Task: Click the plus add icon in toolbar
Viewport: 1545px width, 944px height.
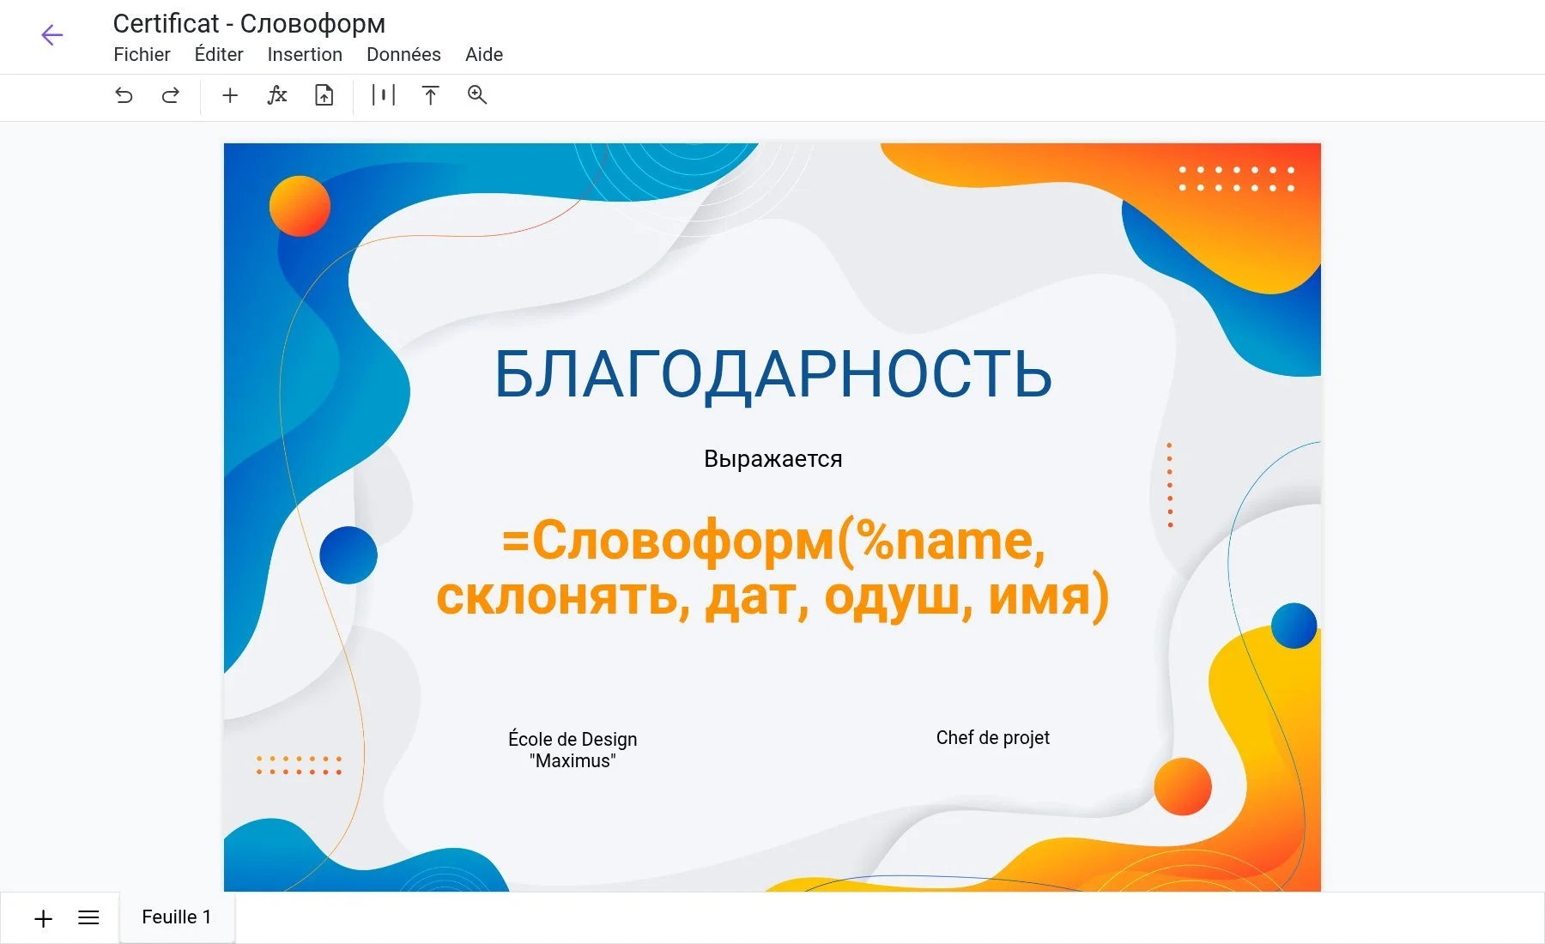Action: point(229,95)
